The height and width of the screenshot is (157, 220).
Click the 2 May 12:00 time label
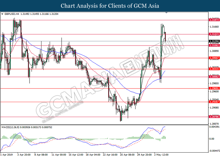click(x=162, y=155)
